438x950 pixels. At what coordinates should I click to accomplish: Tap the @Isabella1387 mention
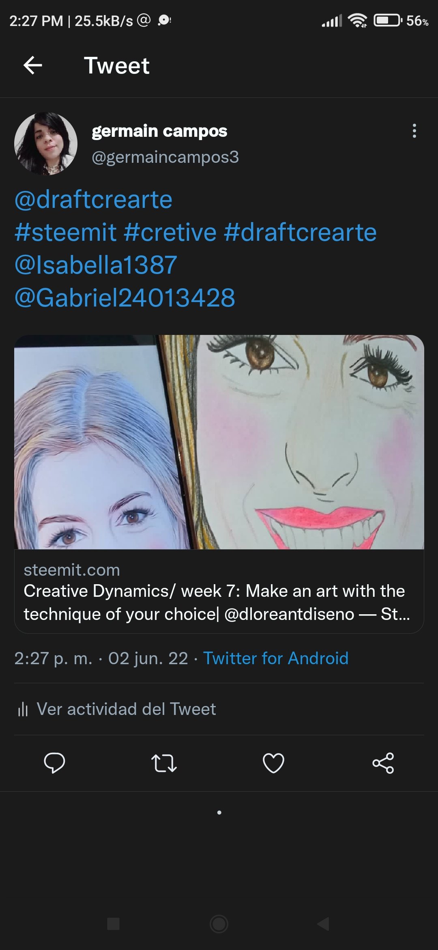pyautogui.click(x=96, y=265)
